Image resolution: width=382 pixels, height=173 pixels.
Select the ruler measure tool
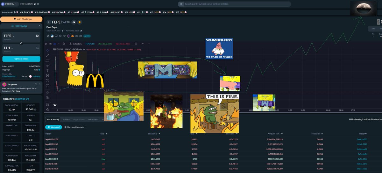[x=47, y=92]
